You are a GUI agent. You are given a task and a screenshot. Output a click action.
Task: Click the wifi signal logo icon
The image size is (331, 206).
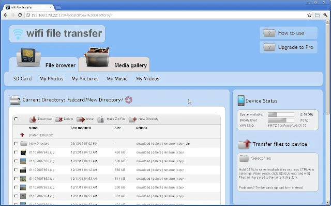click(18, 34)
